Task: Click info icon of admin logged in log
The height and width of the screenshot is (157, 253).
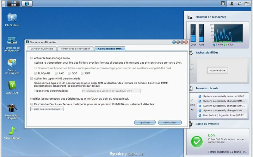Action: 200,115
